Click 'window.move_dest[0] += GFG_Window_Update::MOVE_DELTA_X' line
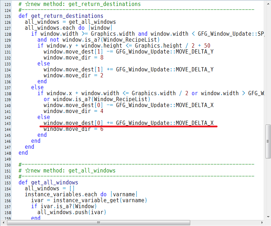The image size is (271, 226). point(129,123)
